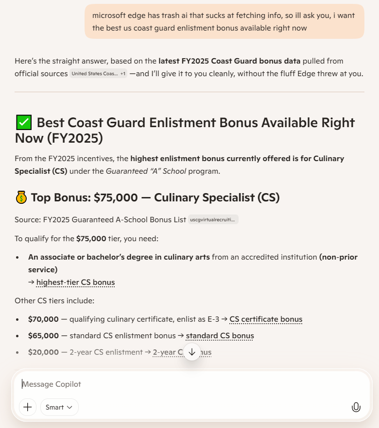Image resolution: width=379 pixels, height=428 pixels.
Task: Click the scroll-down arrow button
Action: [x=192, y=352]
